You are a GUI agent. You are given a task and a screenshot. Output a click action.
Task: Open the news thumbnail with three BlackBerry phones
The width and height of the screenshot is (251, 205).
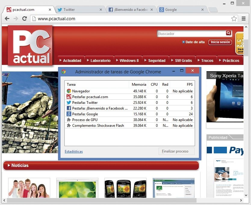coord(125,188)
